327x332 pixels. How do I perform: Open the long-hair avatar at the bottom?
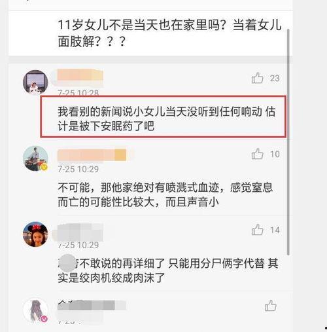[x=35, y=310]
